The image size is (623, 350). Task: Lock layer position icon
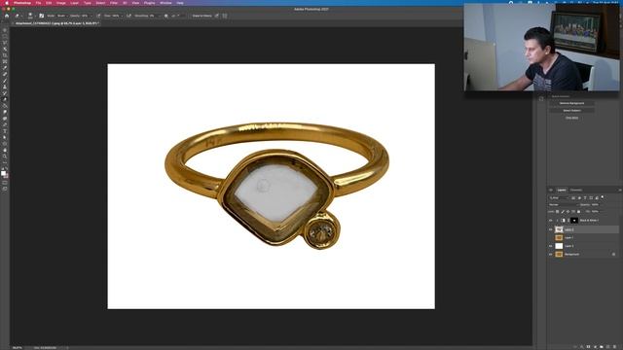point(568,212)
